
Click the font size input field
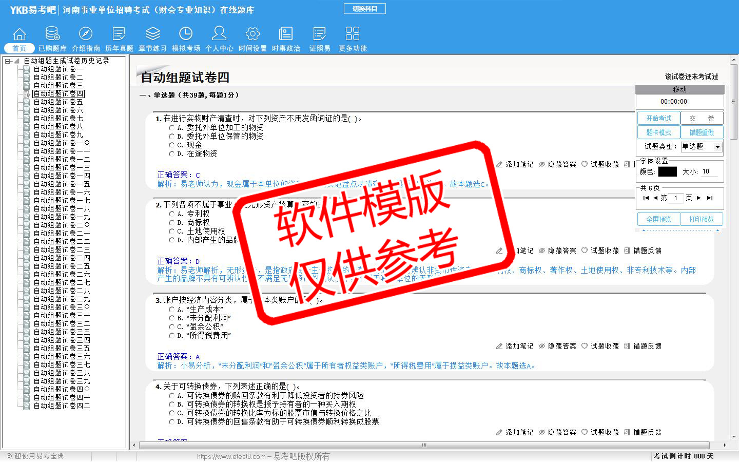(x=709, y=171)
